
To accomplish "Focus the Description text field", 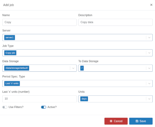I will pyautogui.click(x=115, y=22).
